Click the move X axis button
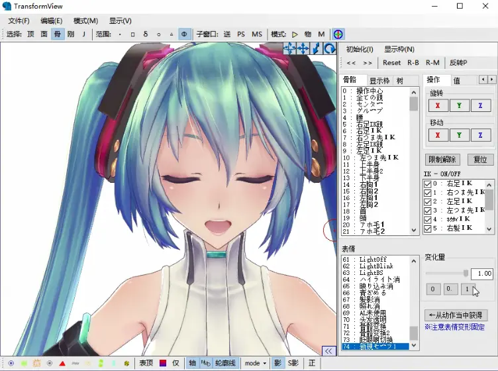This screenshot has height=371, width=498. point(438,135)
